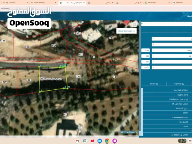The height and width of the screenshot is (144, 192).
Task: Close the Sales Ranking tab
Action: tap(55, 3)
